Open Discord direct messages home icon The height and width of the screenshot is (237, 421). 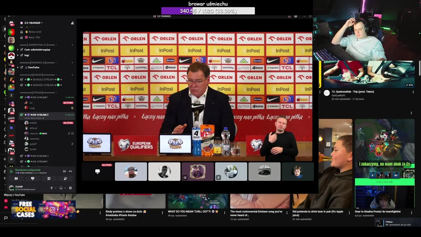point(11,23)
